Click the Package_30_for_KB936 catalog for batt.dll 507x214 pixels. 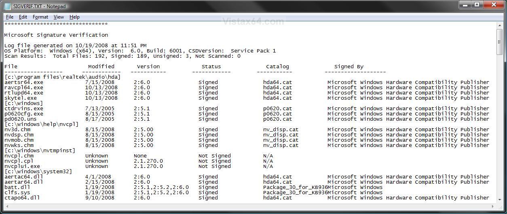[295, 187]
